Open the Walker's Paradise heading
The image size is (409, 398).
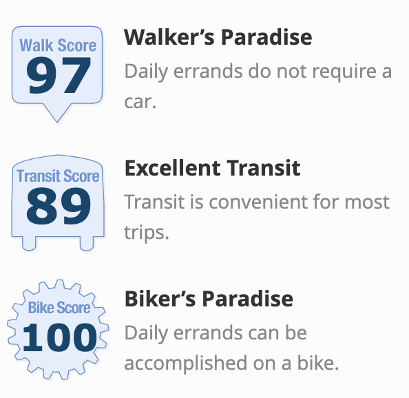(x=218, y=37)
